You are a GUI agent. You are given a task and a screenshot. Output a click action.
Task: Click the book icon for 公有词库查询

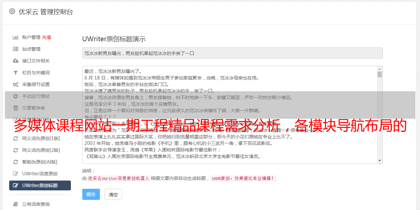coord(15,204)
